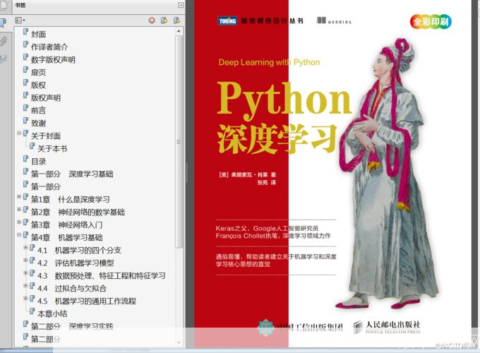
Task: Open the 封面 bookmark
Action: (x=38, y=34)
